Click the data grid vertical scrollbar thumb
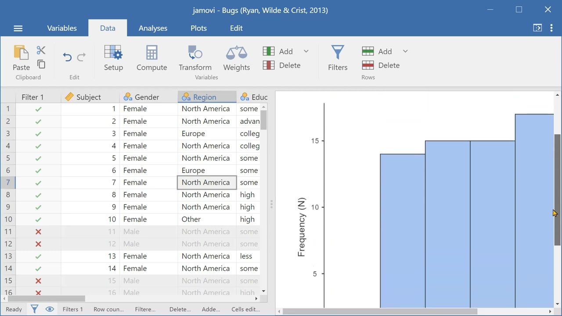Screen dimensions: 562x316 click(x=263, y=119)
